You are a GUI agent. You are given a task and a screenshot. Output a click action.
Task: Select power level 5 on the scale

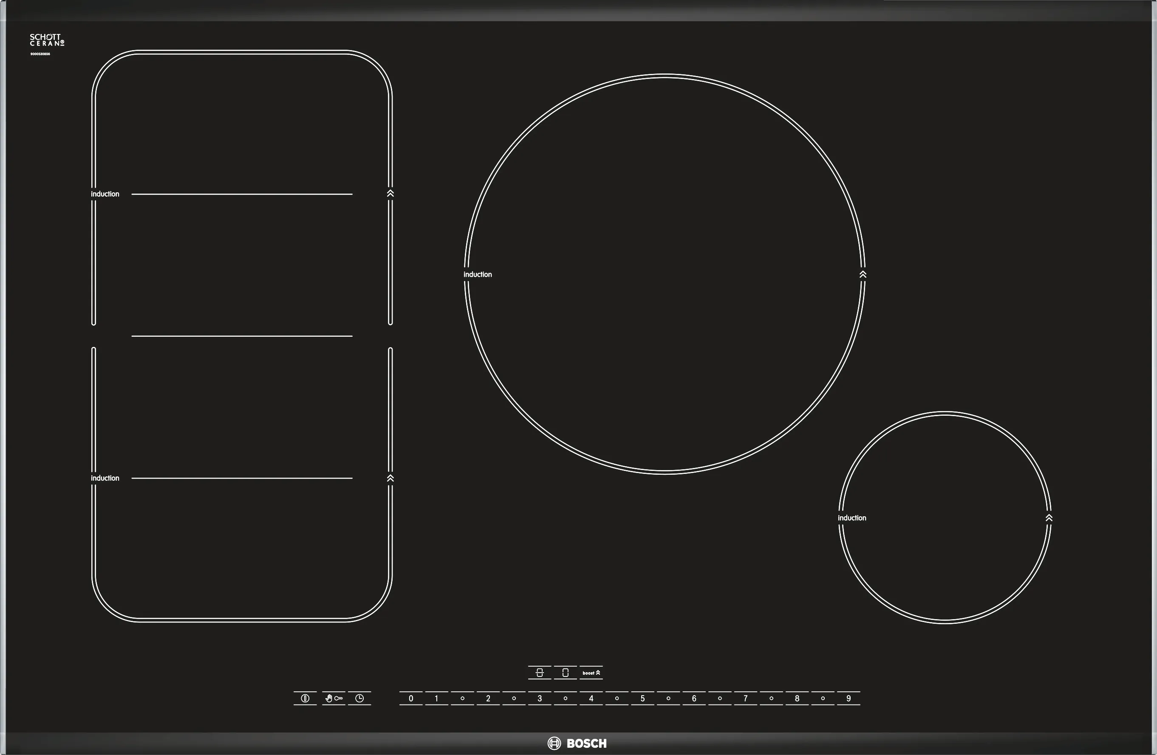point(642,698)
